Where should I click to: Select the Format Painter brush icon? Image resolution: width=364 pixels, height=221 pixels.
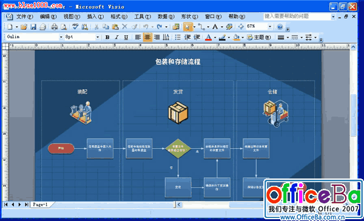[x=134, y=27]
